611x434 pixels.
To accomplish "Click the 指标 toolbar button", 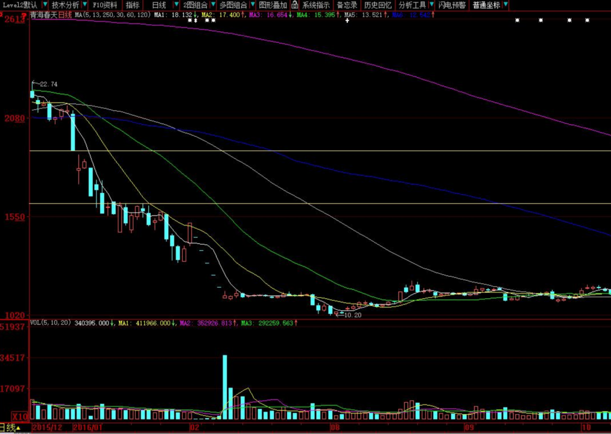I will (x=133, y=5).
